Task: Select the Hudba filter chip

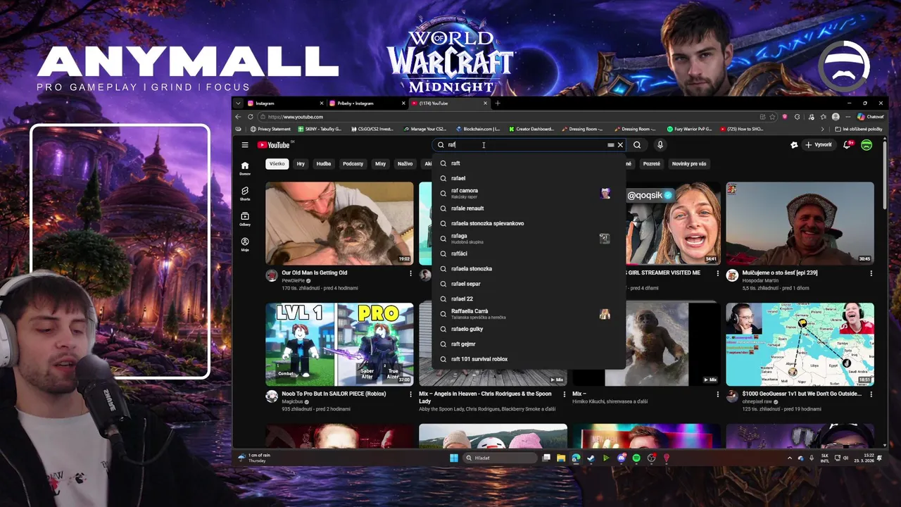Action: coord(324,164)
